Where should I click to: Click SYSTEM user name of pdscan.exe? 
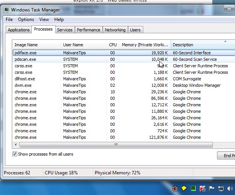tap(70, 59)
